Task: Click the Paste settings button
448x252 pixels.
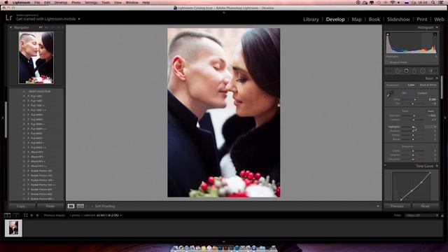Action: 50,206
